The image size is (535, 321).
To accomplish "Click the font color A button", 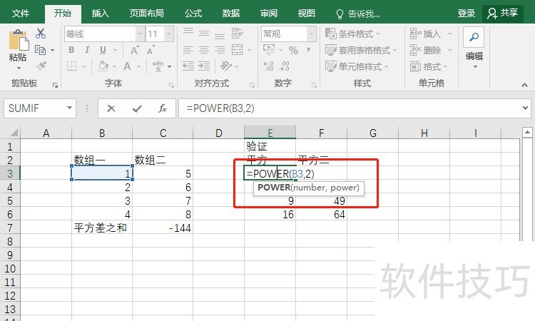I will 127,66.
